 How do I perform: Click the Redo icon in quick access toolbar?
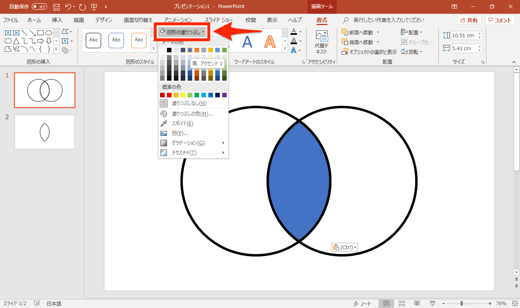pos(82,6)
